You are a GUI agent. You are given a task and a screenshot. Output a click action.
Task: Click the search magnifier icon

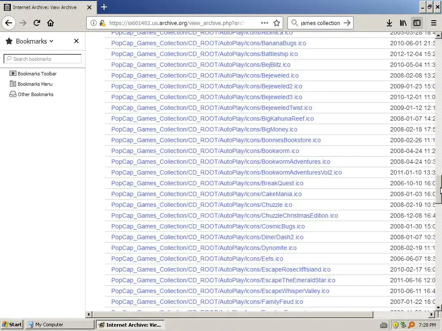[x=294, y=23]
